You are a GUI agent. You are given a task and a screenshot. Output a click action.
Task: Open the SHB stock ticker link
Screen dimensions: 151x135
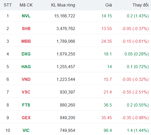point(26,29)
